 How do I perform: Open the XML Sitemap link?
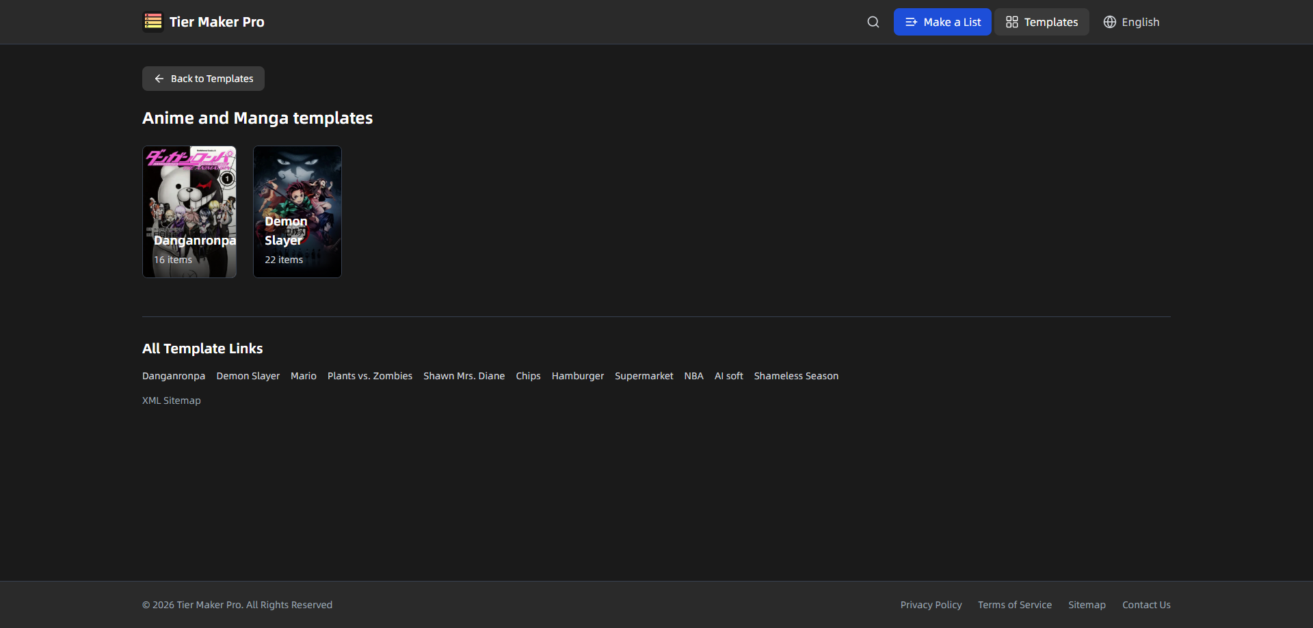pos(172,400)
